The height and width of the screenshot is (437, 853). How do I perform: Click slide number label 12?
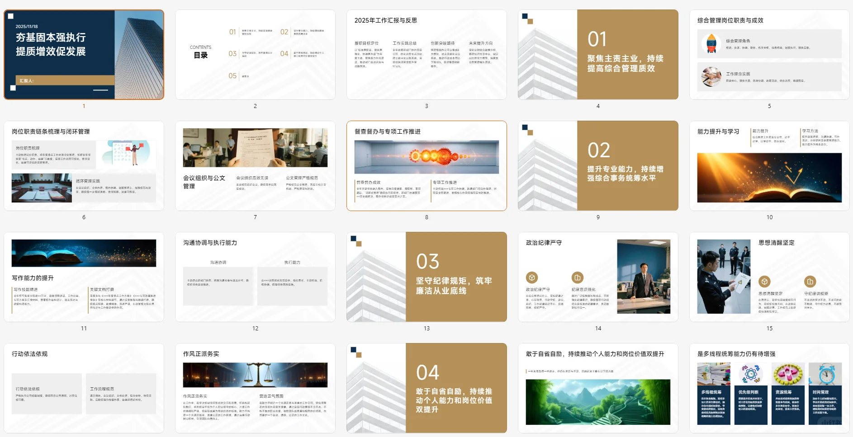click(255, 329)
